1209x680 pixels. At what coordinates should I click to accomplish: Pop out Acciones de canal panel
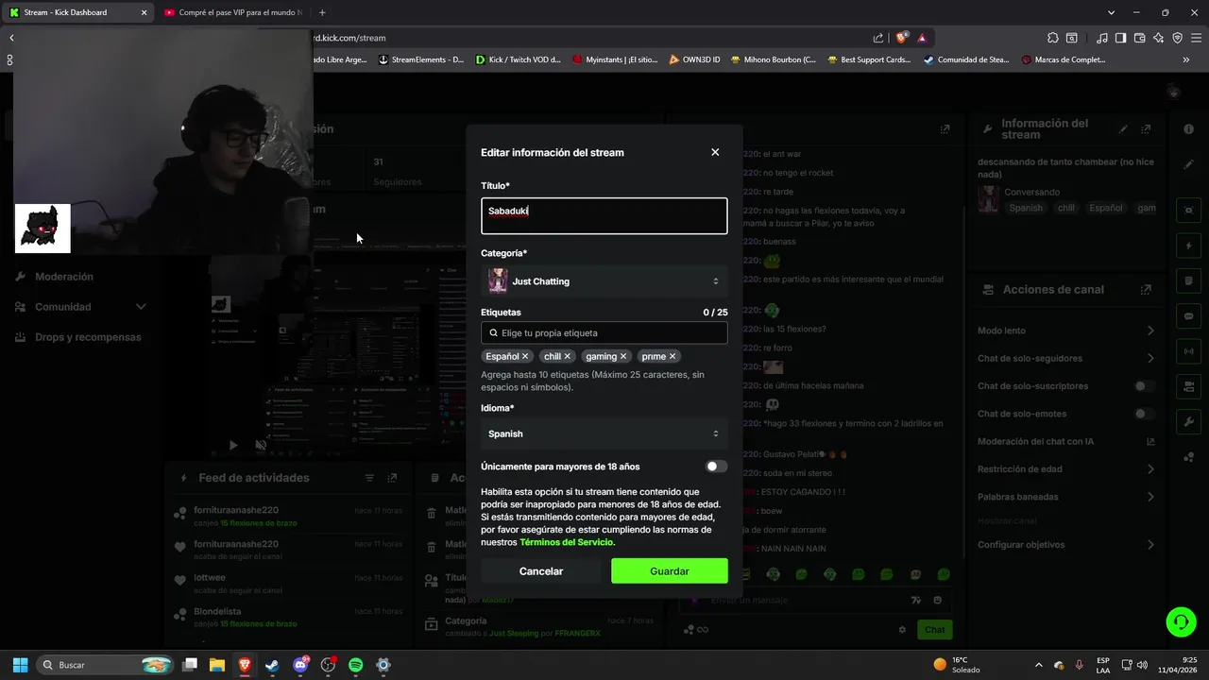click(x=1146, y=289)
